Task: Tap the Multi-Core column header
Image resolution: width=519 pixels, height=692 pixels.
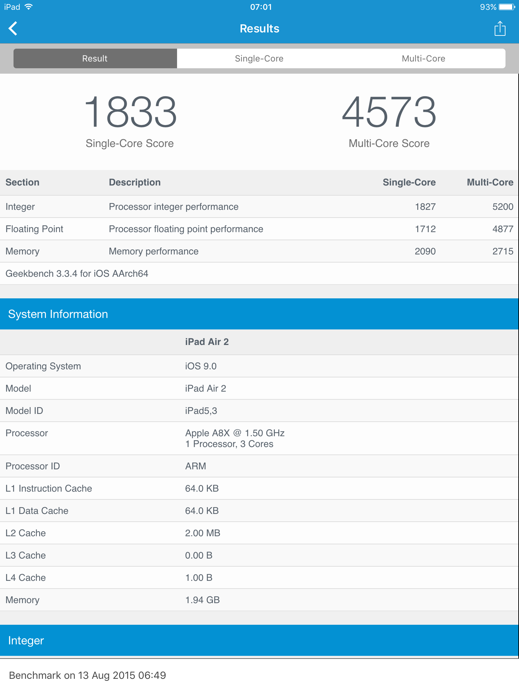Action: (490, 182)
